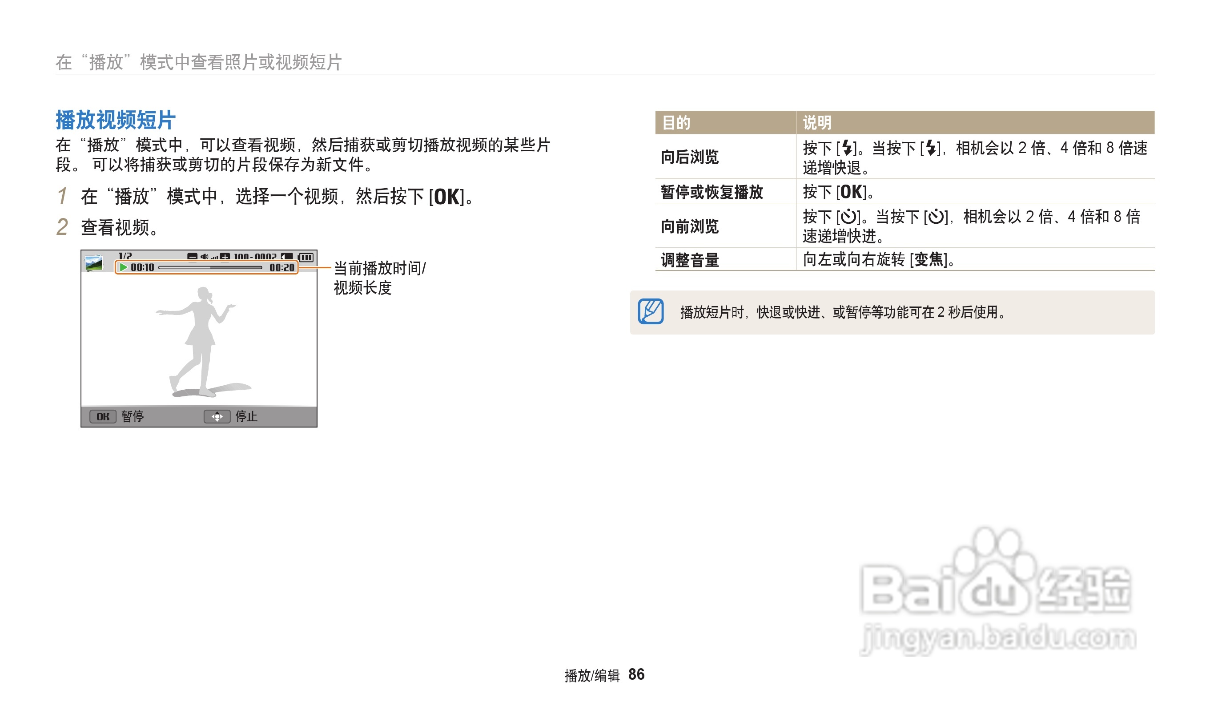The image size is (1210, 706).
Task: Click the green play triangle icon
Action: click(123, 267)
